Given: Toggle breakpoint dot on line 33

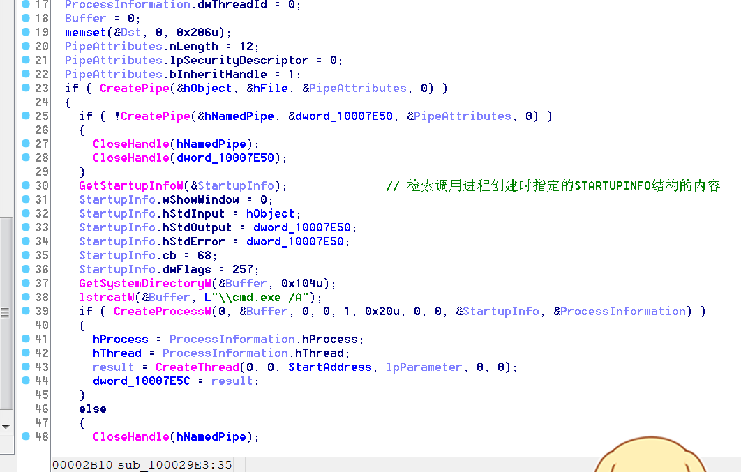Looking at the screenshot, I should pyautogui.click(x=26, y=227).
